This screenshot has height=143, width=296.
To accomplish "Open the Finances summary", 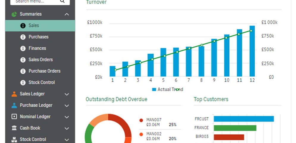I will [x=37, y=48].
